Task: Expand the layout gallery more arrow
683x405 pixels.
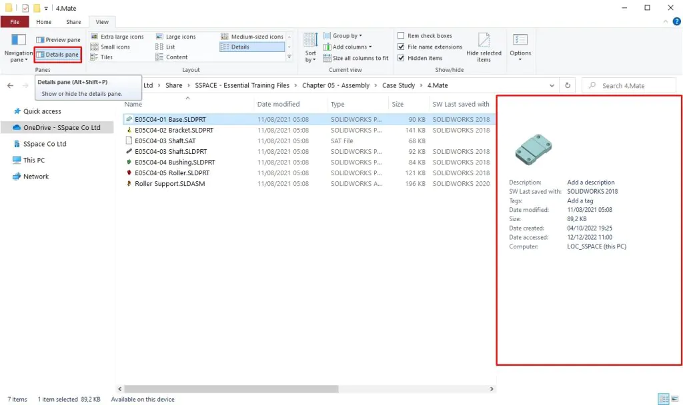Action: coord(289,57)
